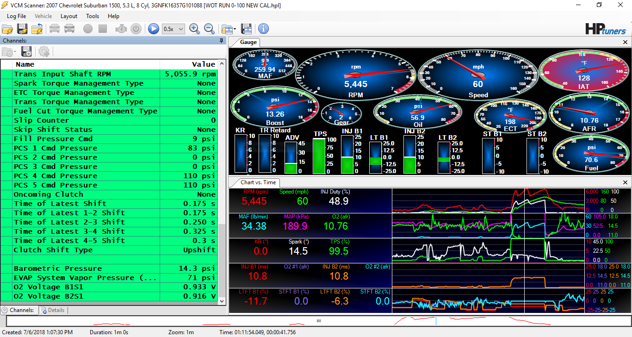This screenshot has width=632, height=337.
Task: Pin the Channels panel with the pushpin
Action: pos(222,41)
